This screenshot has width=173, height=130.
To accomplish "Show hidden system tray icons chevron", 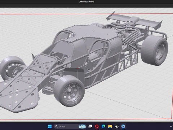I will pos(171,126).
